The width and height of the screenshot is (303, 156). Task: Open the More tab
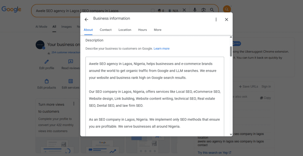point(157,30)
